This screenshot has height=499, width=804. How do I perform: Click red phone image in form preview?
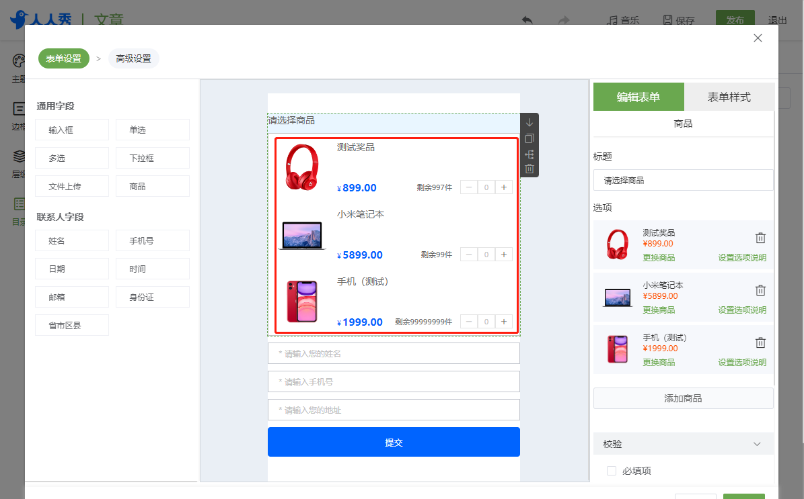tap(302, 302)
